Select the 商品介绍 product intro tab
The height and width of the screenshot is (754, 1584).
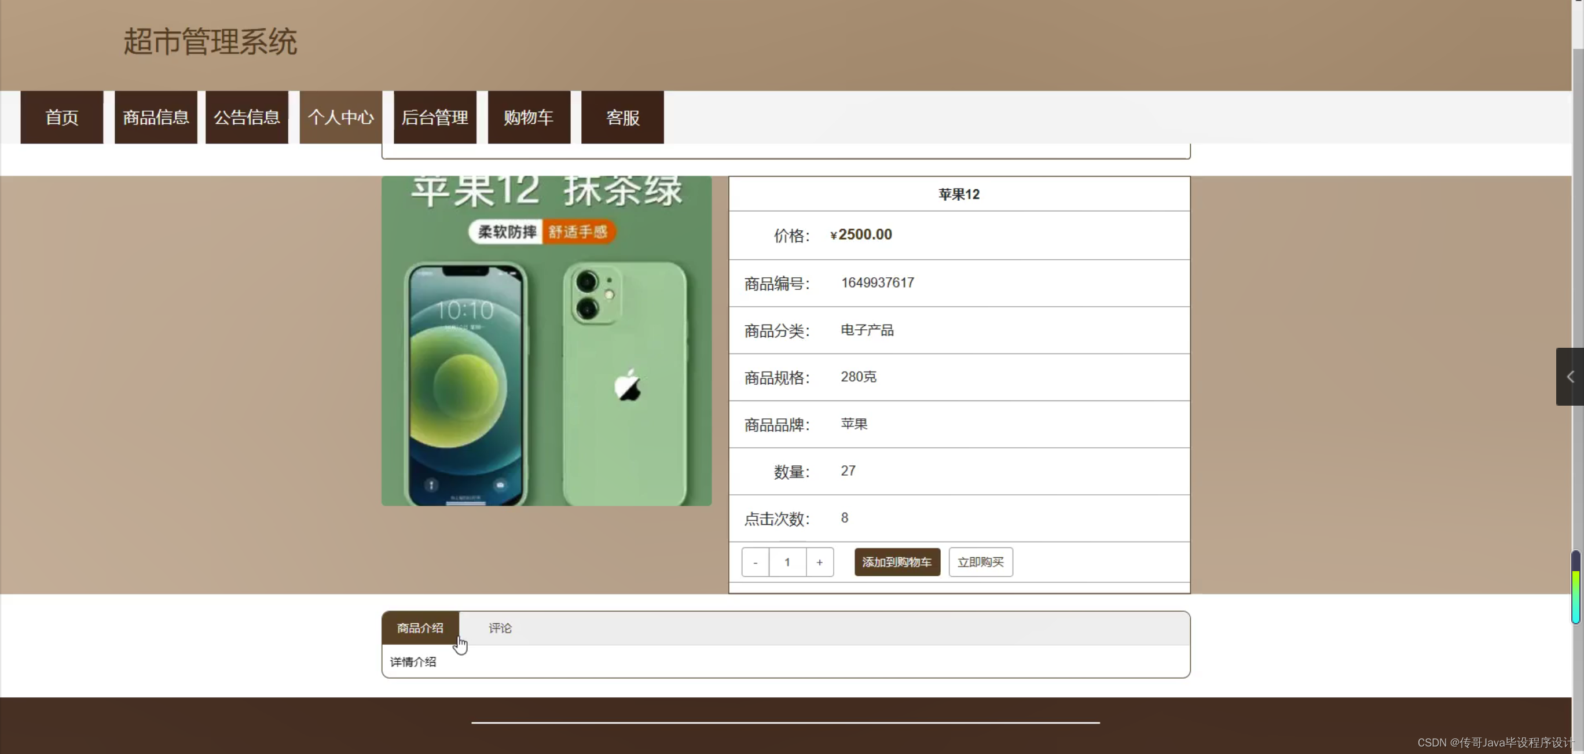[x=420, y=628]
